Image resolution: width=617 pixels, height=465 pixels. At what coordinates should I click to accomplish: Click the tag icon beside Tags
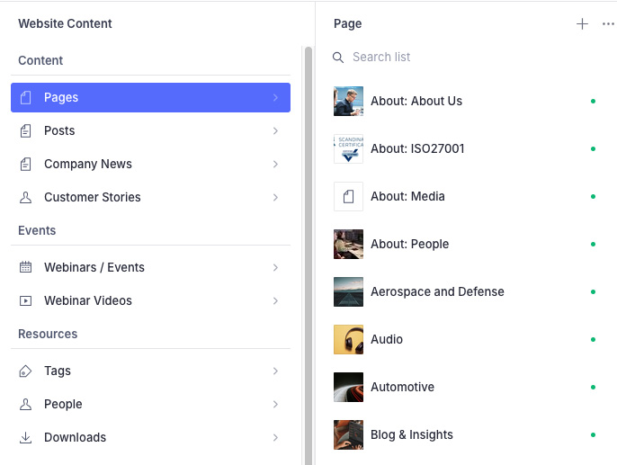[26, 371]
